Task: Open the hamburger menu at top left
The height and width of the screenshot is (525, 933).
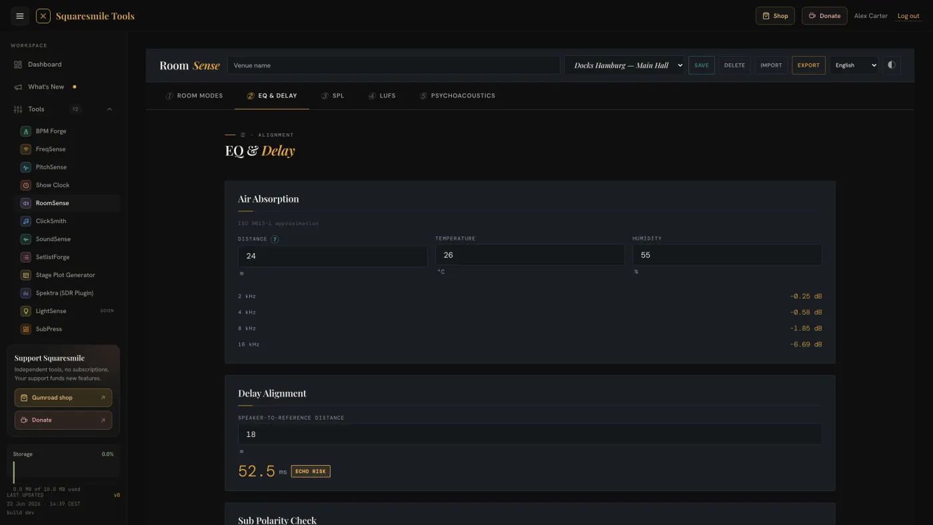Action: point(20,16)
